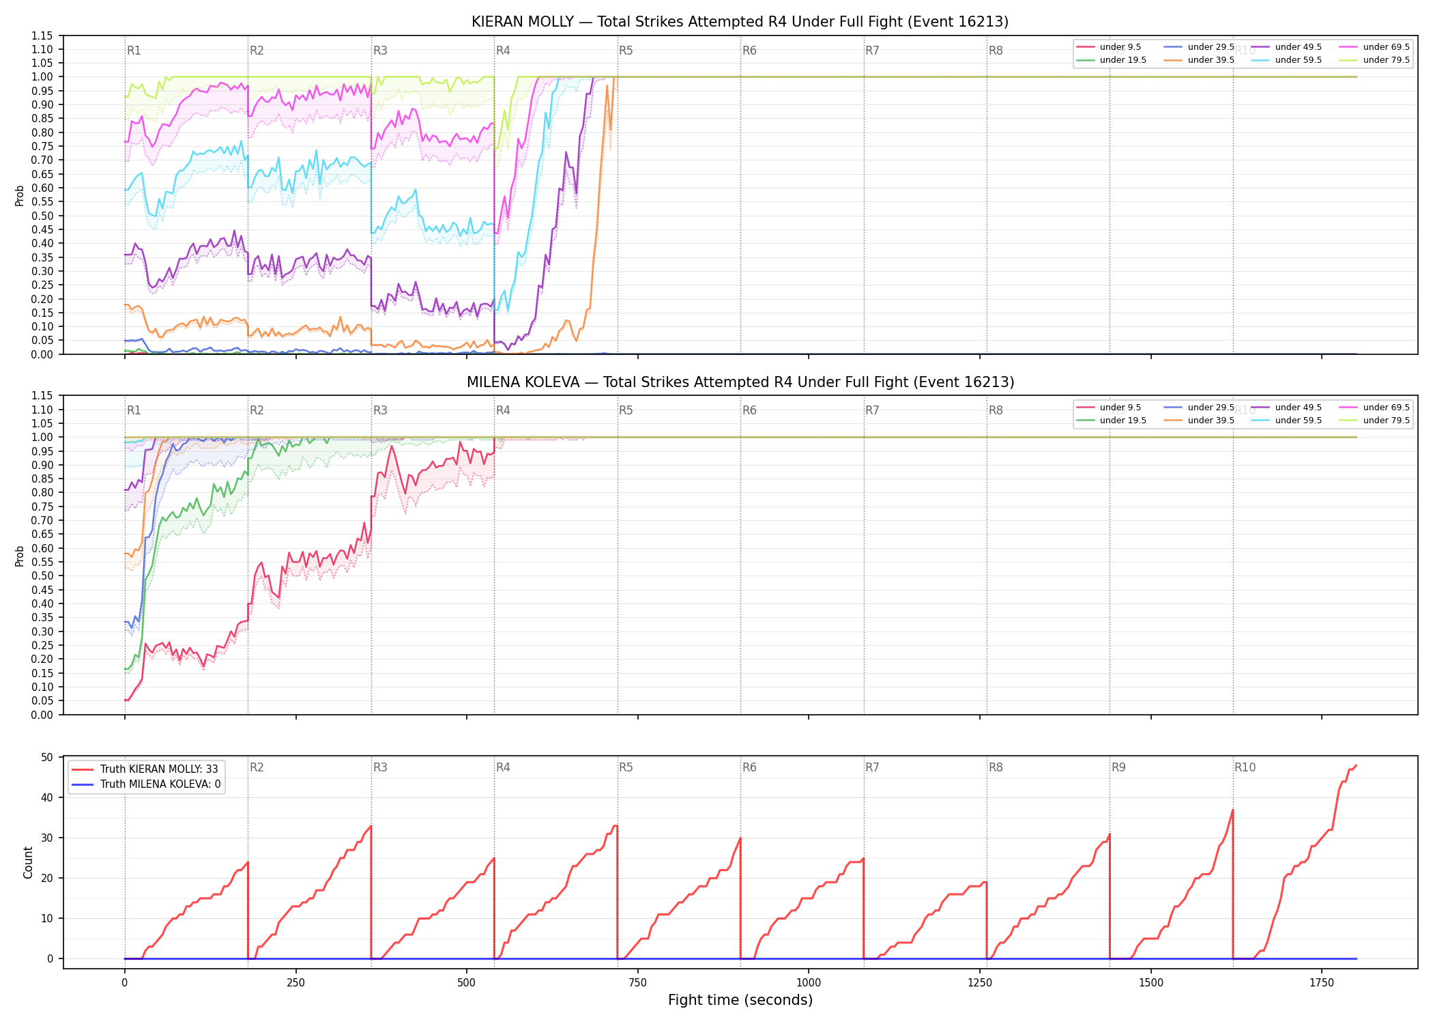1433x1024 pixels.
Task: Pick 'under 49.5' legend entry in Kieran Molly chart
Action: [x=1286, y=47]
